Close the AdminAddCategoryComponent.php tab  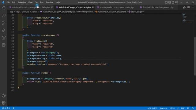coord(93,7)
